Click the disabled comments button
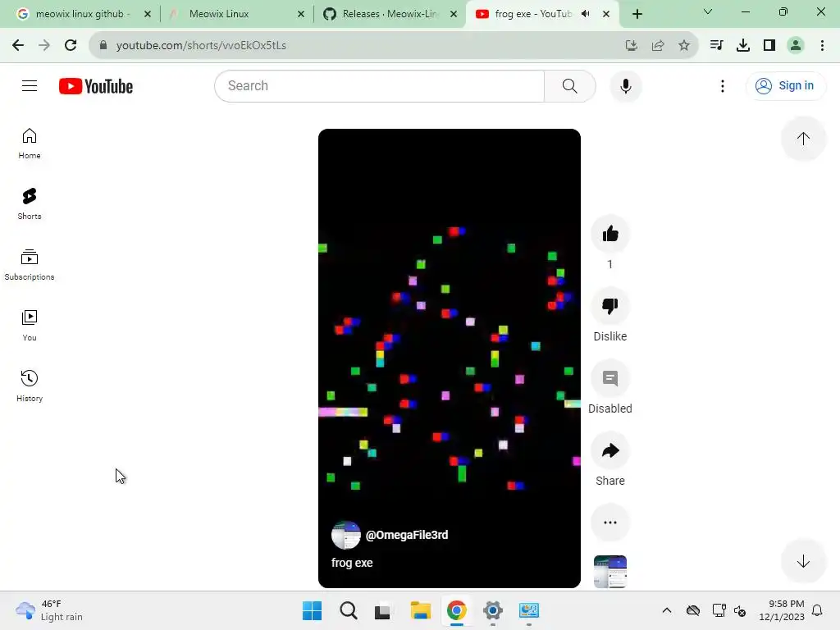Image resolution: width=840 pixels, height=630 pixels. [x=610, y=378]
